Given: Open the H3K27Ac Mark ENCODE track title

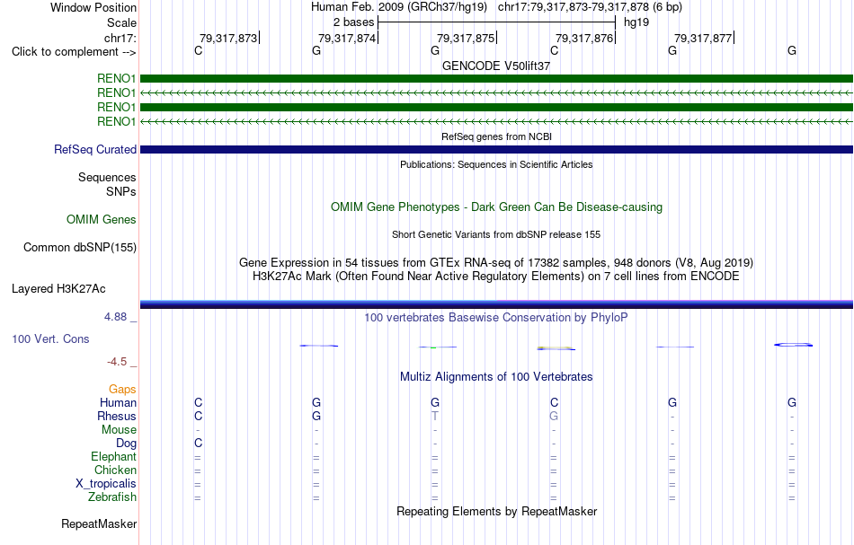Looking at the screenshot, I should [496, 277].
